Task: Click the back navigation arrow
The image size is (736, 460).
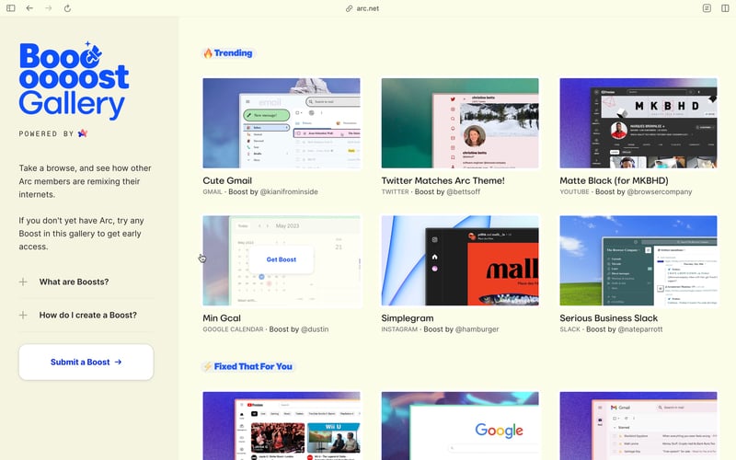Action: 29,8
